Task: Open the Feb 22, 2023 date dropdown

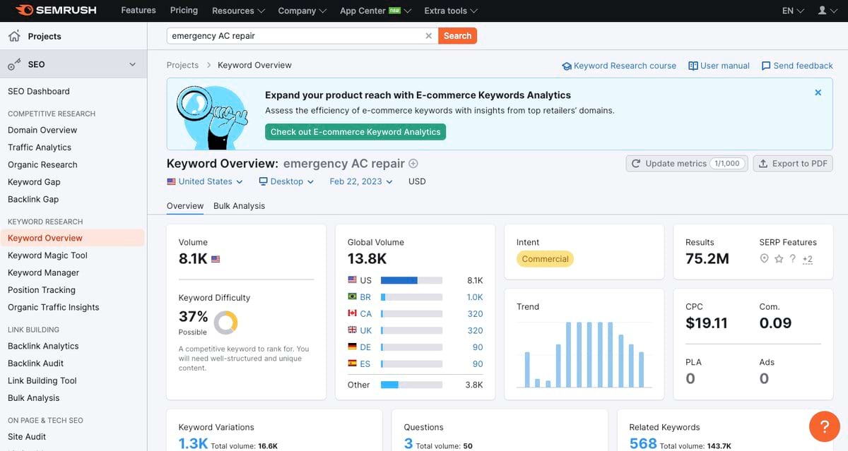Action: (361, 181)
